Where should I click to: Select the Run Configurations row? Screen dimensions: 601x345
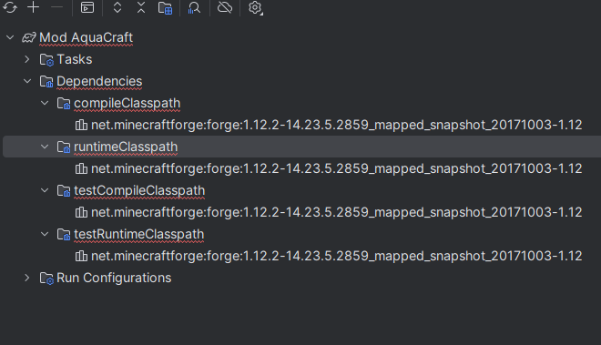pos(300,278)
